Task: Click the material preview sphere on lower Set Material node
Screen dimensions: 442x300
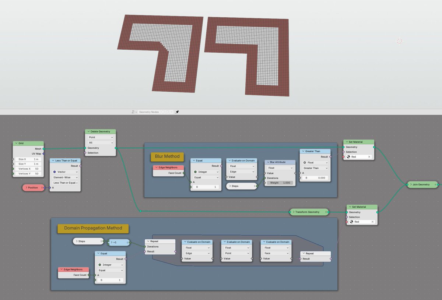Action: coord(351,222)
